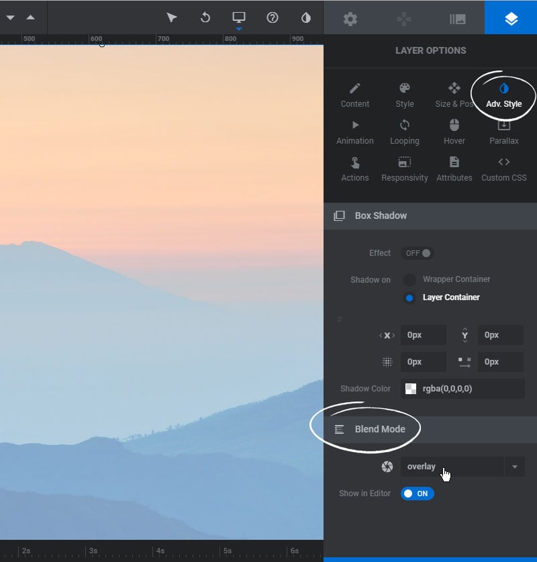Open the Shadow Color swatch picker
Image resolution: width=537 pixels, height=562 pixels.
pyautogui.click(x=411, y=389)
